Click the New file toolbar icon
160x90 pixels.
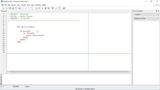[3, 8]
